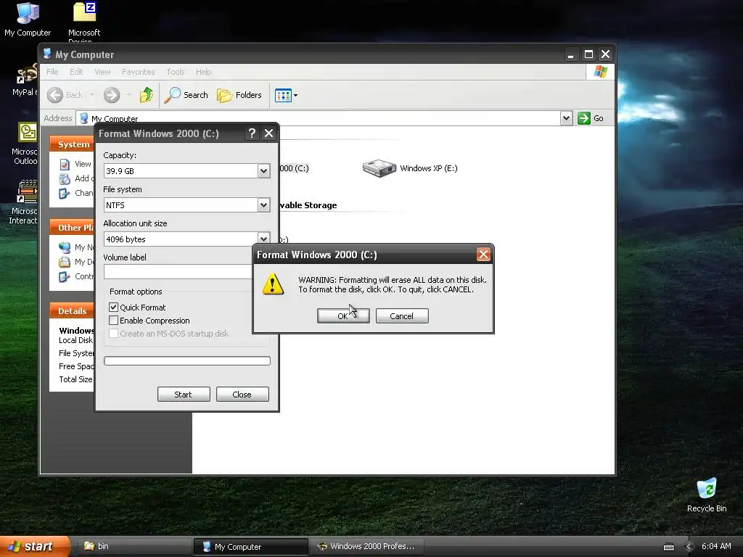This screenshot has height=557, width=743.
Task: Click Change a setting icon
Action: tap(65, 193)
